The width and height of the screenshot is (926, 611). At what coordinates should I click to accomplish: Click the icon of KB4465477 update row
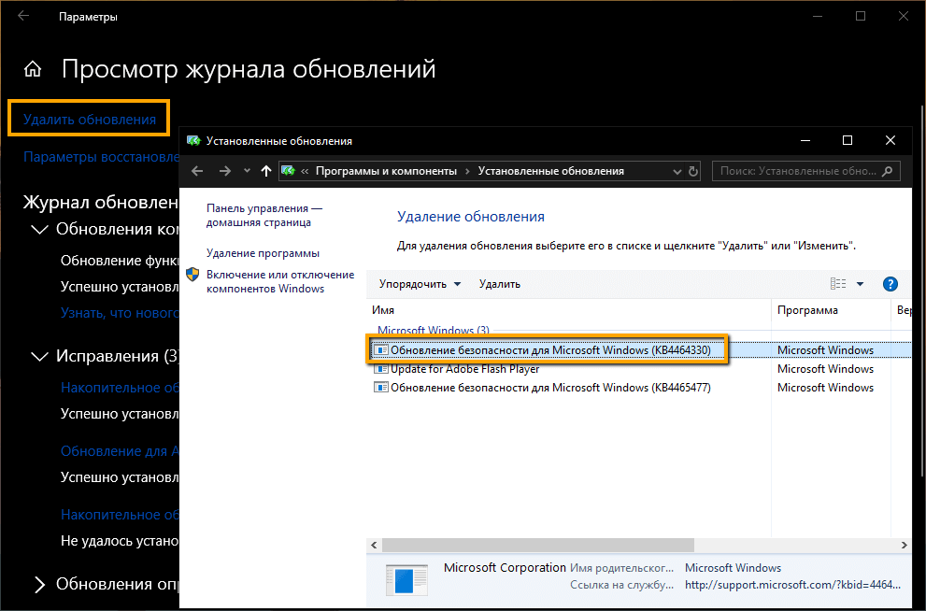pos(381,388)
